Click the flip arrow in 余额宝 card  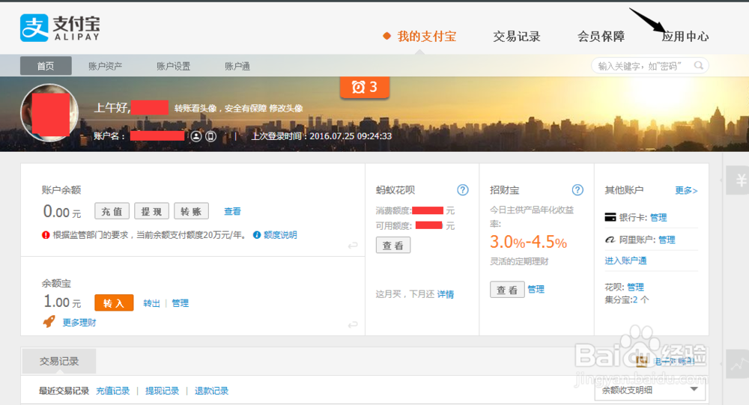353,325
